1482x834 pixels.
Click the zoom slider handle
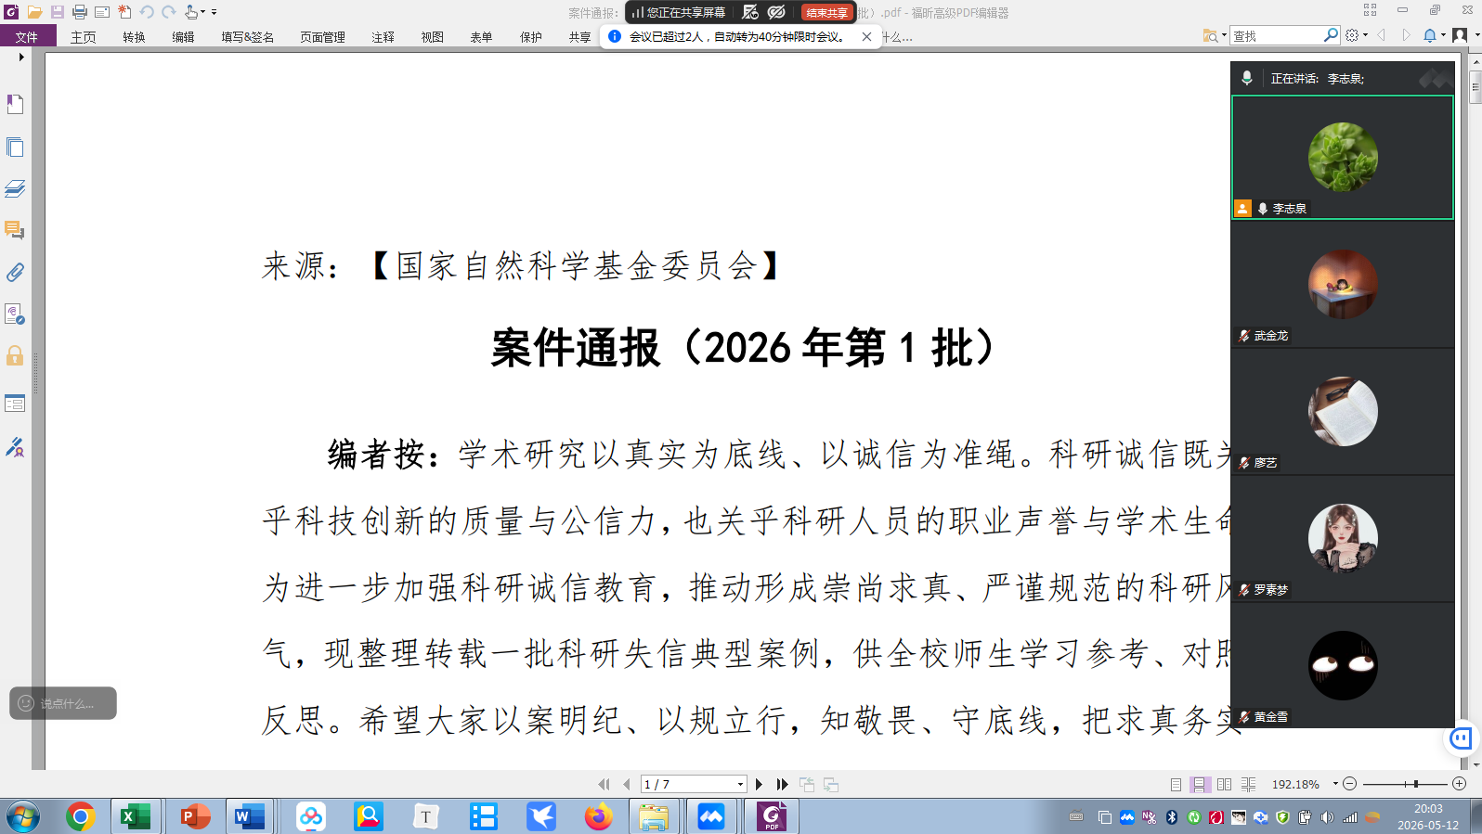point(1415,784)
